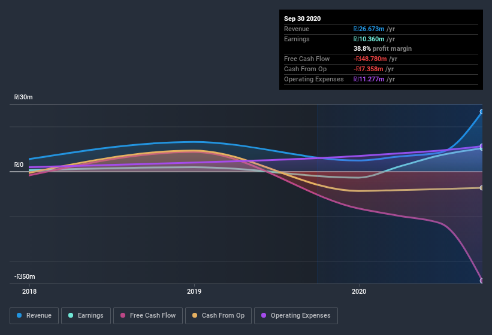
Task: Click the Free Cash Flow tooltip label
Action: (307, 59)
